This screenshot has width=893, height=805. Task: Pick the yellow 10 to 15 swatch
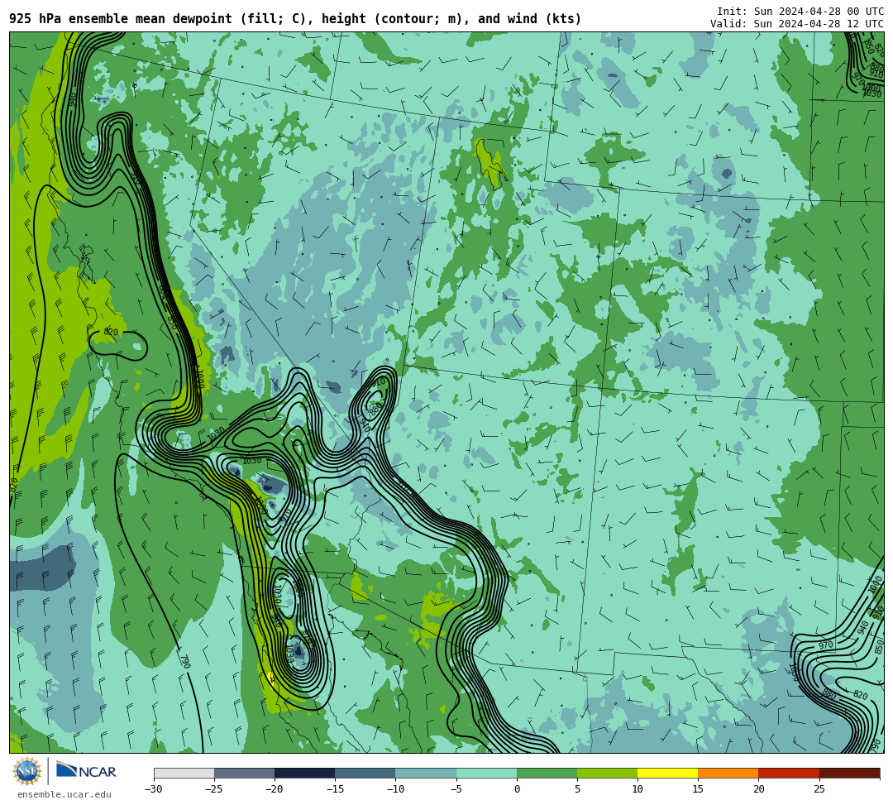667,773
